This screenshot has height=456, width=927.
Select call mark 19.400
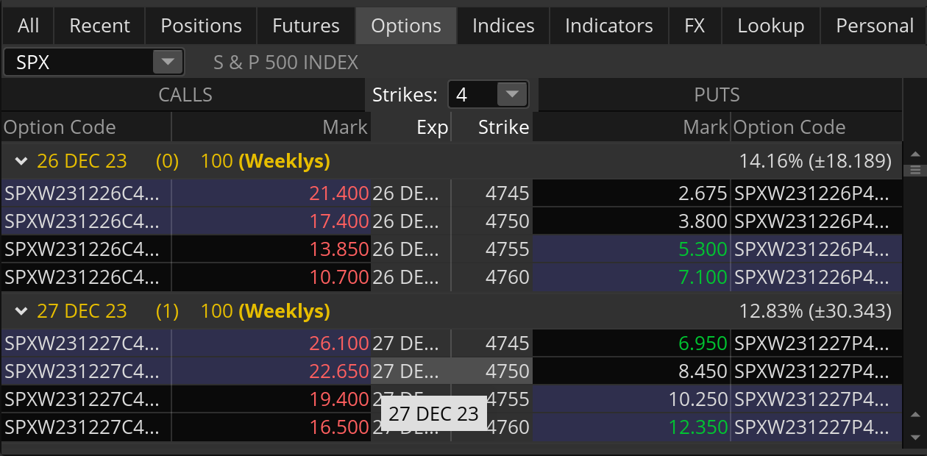pos(339,399)
